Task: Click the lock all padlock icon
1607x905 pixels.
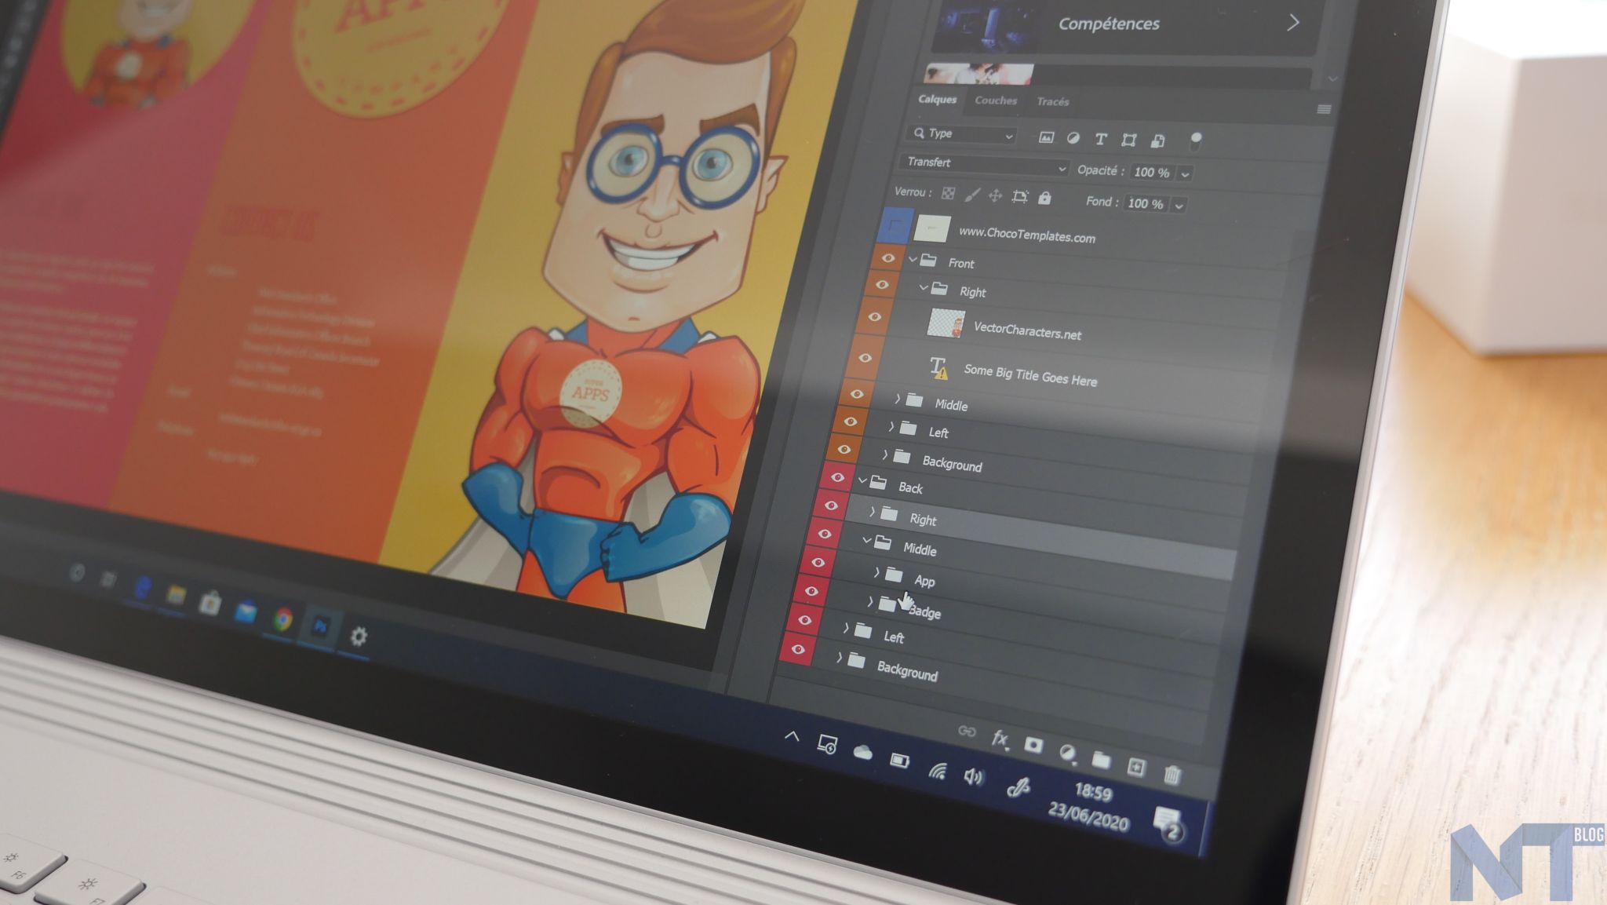Action: pyautogui.click(x=1044, y=198)
